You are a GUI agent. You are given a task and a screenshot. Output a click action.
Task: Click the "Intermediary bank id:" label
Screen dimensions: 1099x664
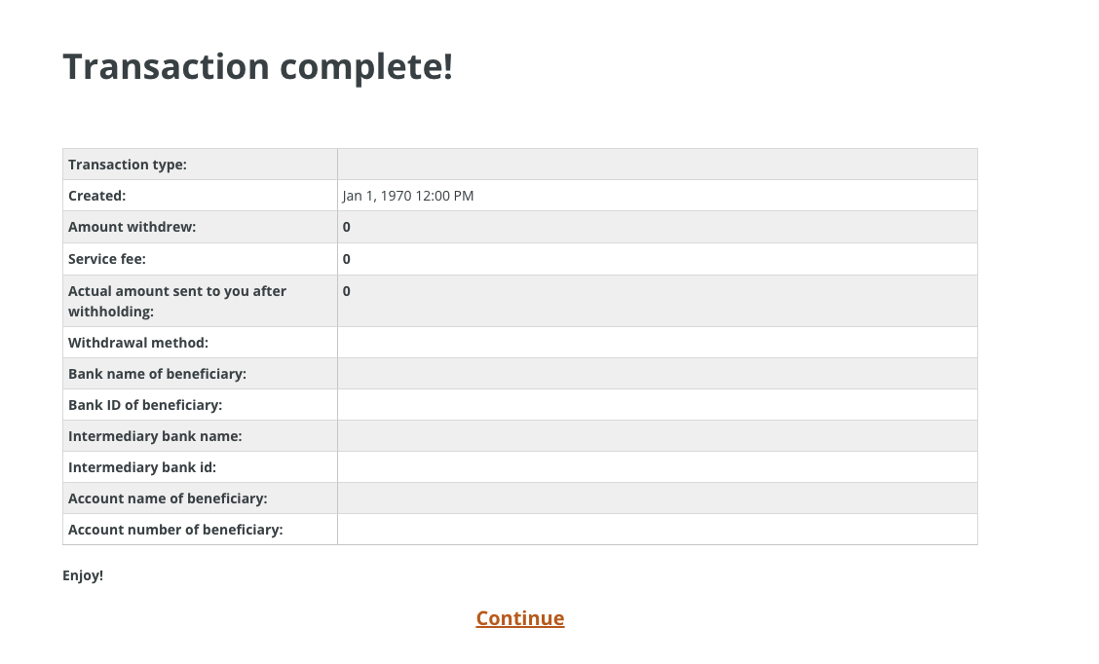142,467
